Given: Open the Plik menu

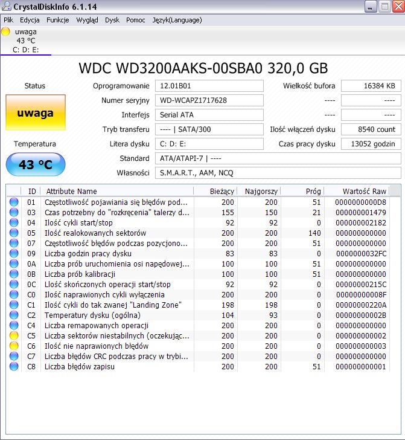Looking at the screenshot, I should (8, 20).
